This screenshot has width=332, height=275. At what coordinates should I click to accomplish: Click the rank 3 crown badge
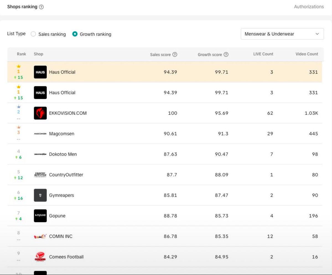pyautogui.click(x=19, y=127)
